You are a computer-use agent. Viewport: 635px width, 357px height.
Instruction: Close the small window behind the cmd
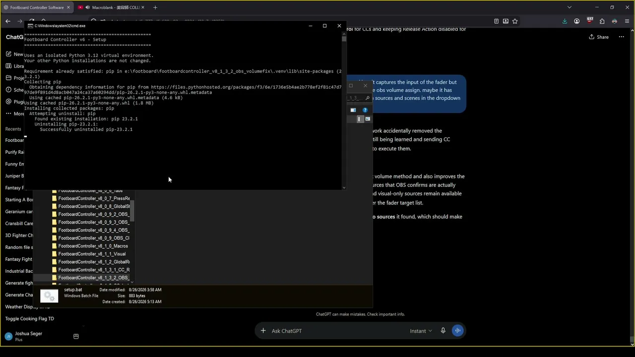point(366,86)
